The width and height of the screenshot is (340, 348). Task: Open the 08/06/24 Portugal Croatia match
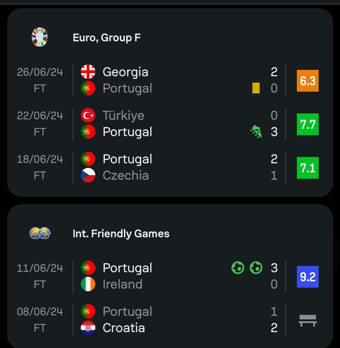pyautogui.click(x=170, y=320)
